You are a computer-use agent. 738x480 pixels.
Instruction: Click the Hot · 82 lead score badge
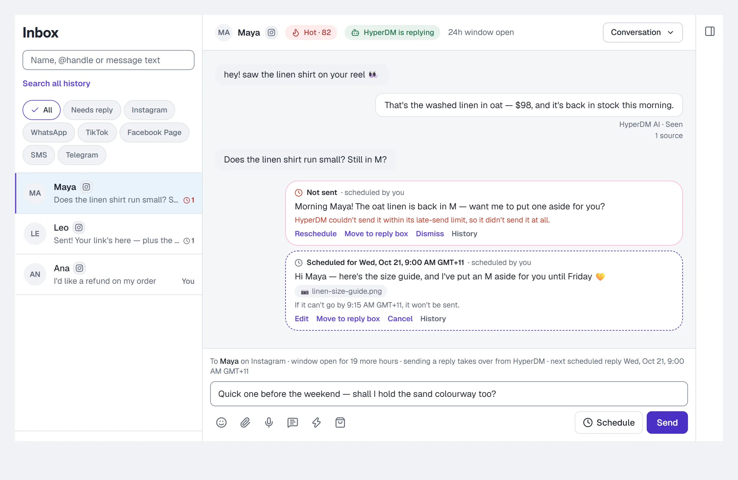[x=311, y=32]
